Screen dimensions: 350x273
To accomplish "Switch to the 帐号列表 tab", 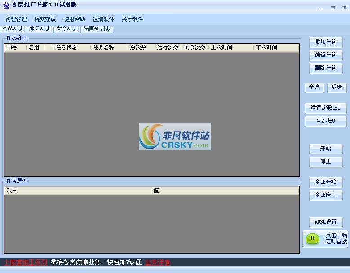I will point(40,29).
